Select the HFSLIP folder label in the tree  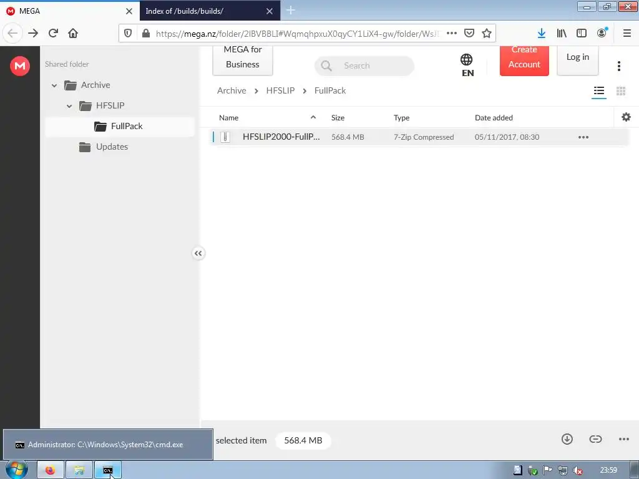coord(110,105)
